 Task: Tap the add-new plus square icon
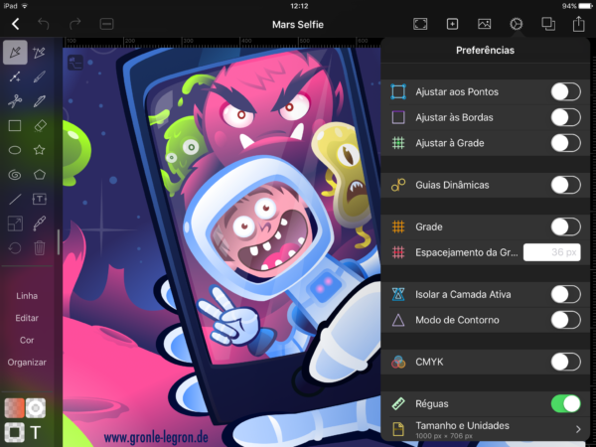[x=452, y=24]
